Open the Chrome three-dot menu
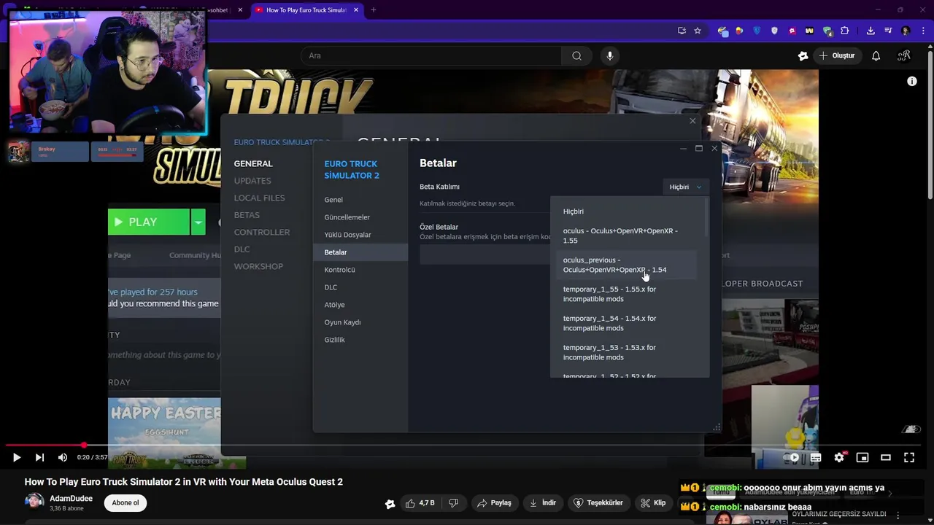Image resolution: width=934 pixels, height=525 pixels. click(922, 31)
